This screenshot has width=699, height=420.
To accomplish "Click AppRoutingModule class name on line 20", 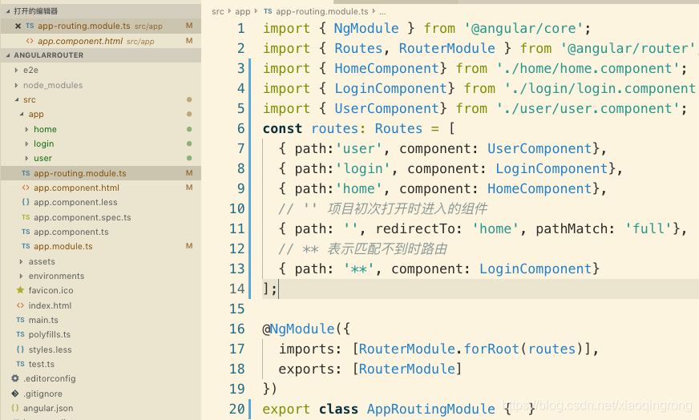I will (x=431, y=409).
